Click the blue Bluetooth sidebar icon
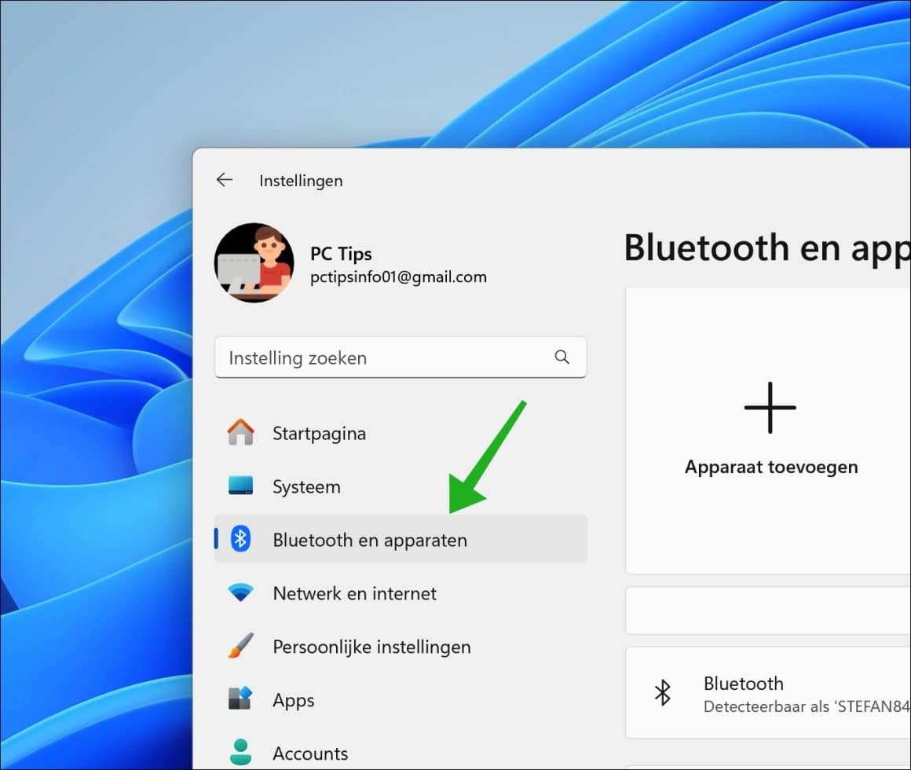The height and width of the screenshot is (770, 911). click(x=240, y=539)
